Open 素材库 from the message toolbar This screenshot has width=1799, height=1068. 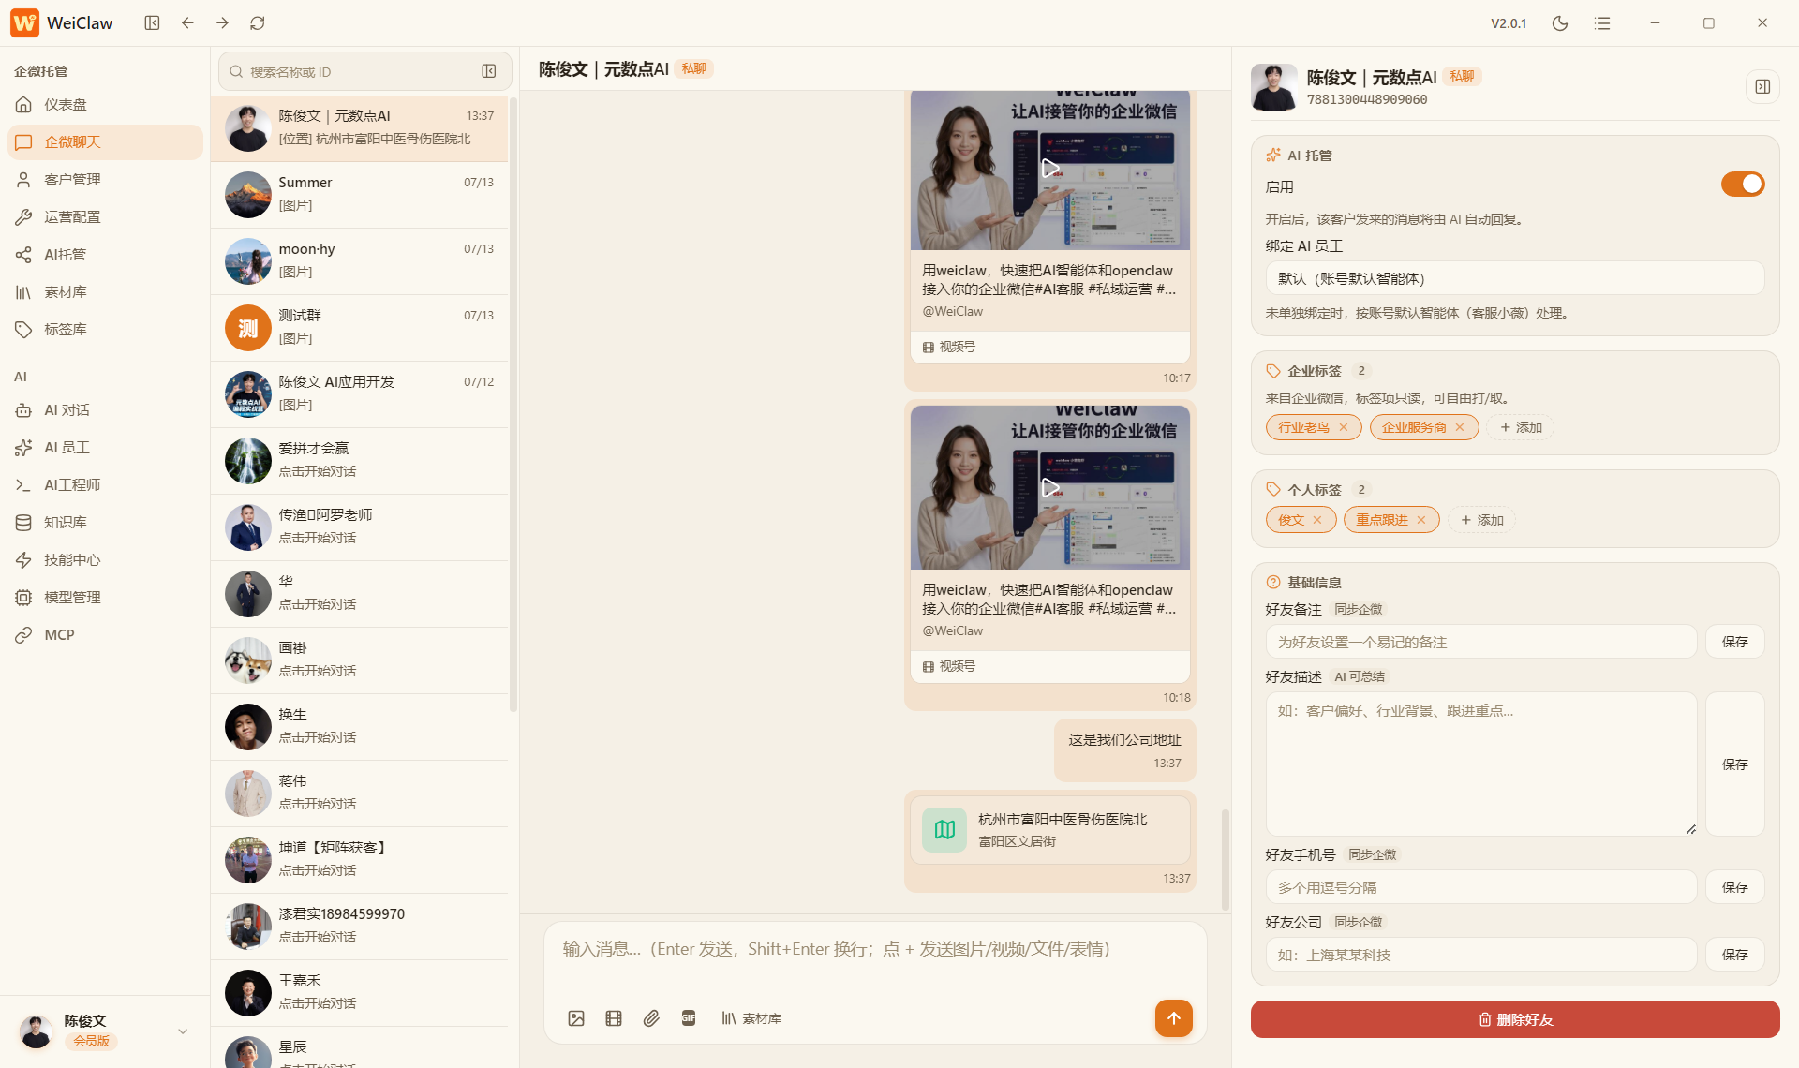point(751,1018)
